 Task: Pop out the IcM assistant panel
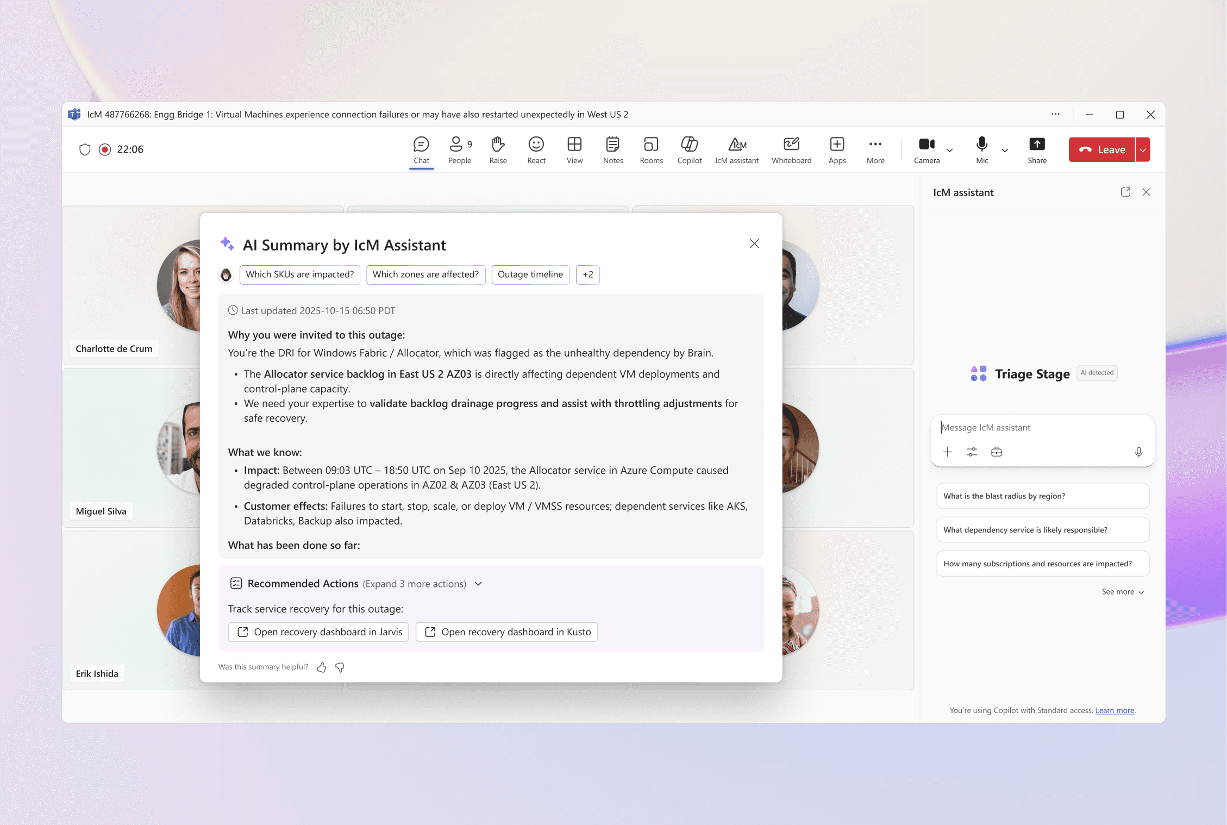coord(1125,192)
